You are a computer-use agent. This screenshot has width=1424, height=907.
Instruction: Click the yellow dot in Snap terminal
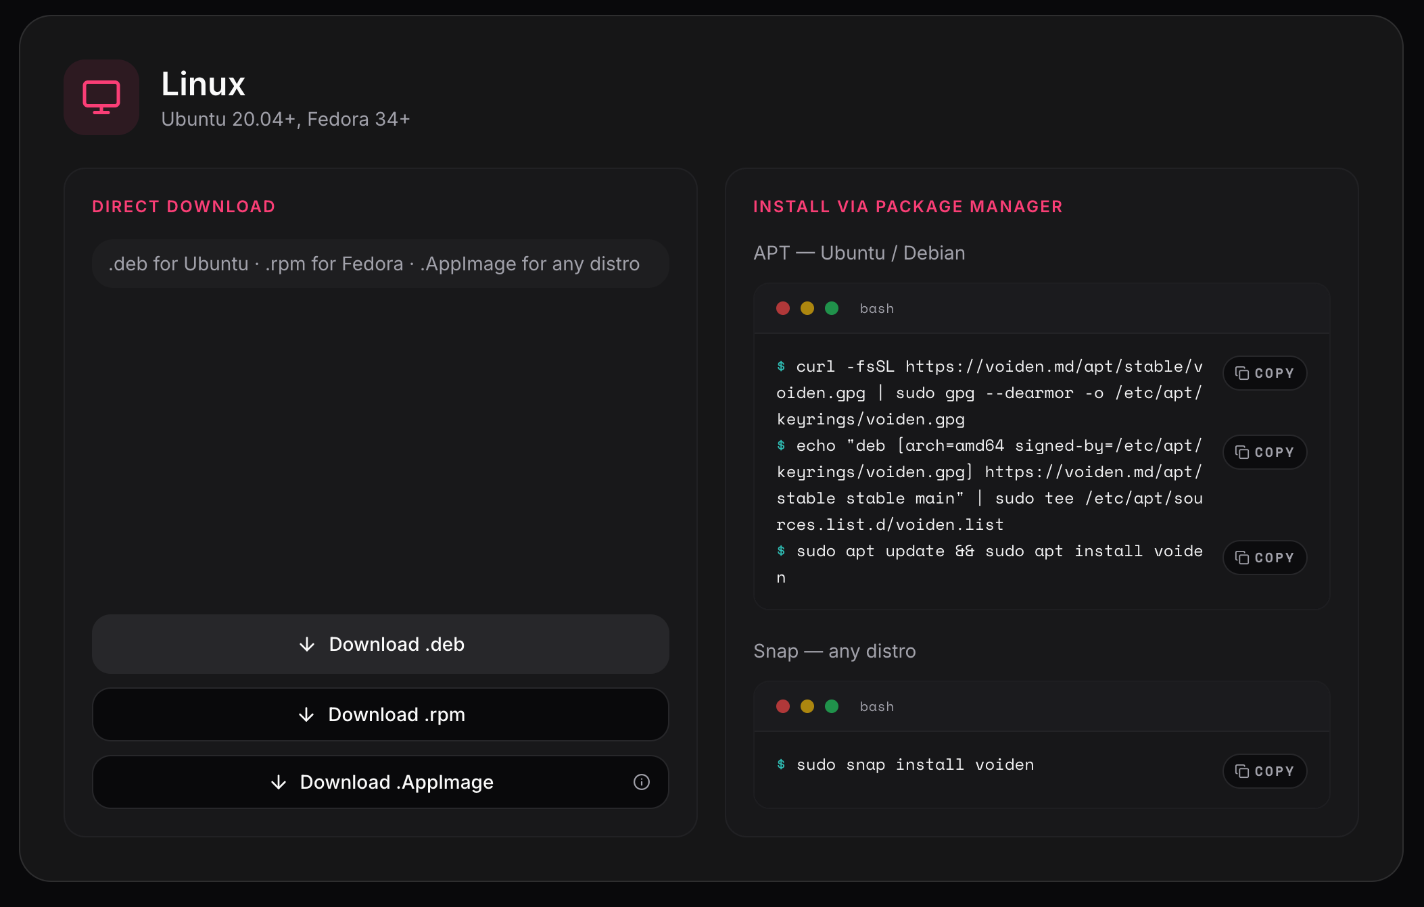807,706
